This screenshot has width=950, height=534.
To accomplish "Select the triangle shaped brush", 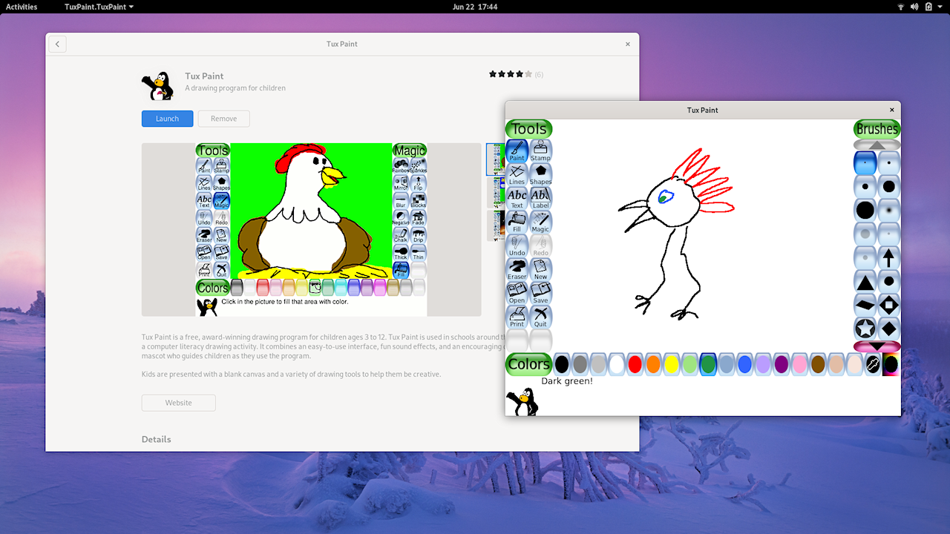I will (865, 281).
